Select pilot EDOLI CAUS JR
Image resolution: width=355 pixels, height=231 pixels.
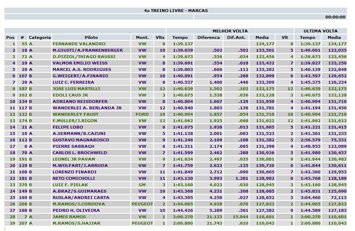(70, 95)
